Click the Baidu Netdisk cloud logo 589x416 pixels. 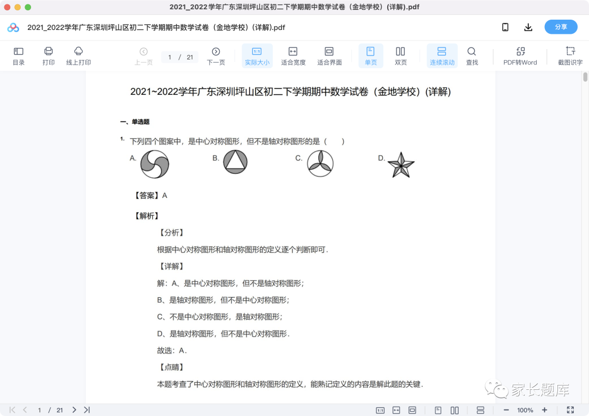(13, 27)
